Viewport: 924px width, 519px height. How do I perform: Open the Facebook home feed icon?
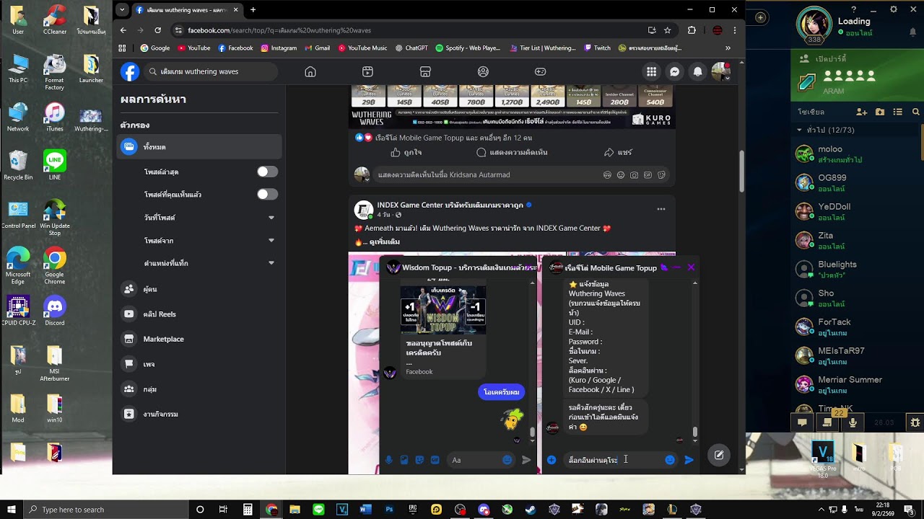coord(310,71)
